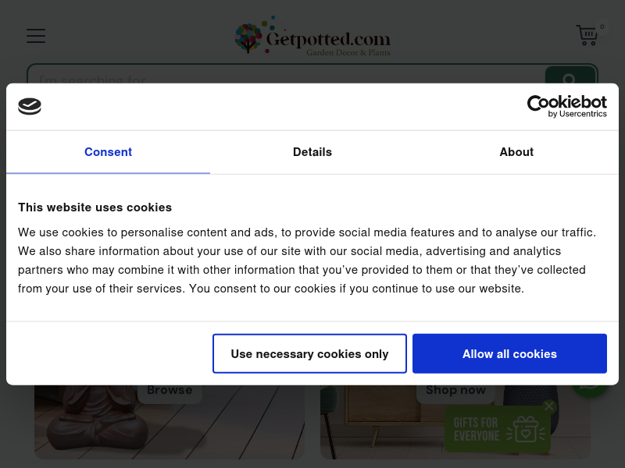Click the Cookiebot by Usercentrics logo

pos(567,106)
